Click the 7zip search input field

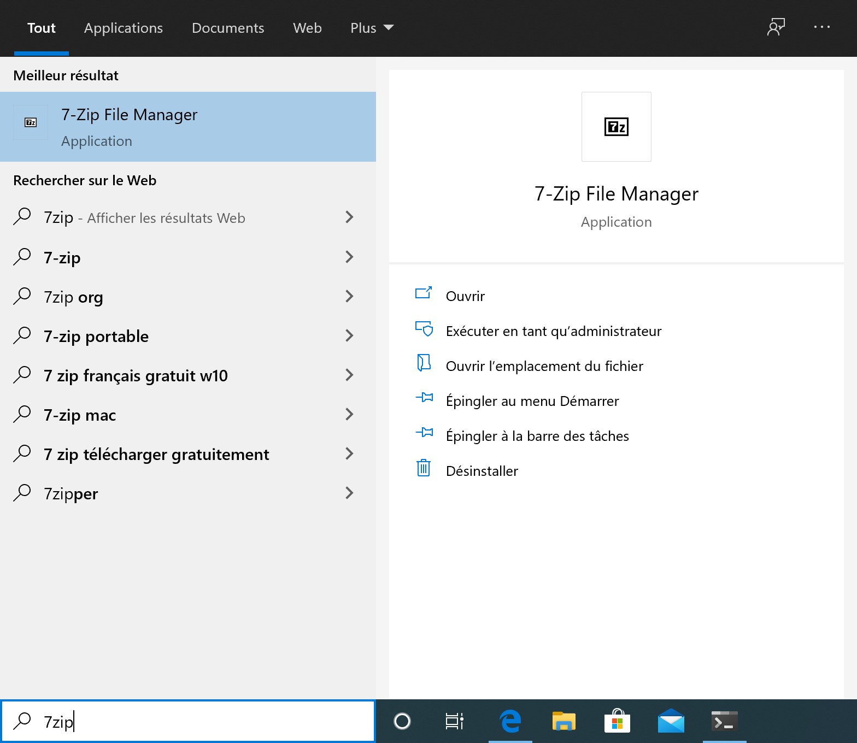(188, 721)
